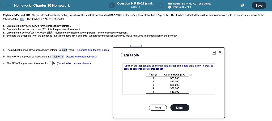Select the NPV answer 14,840.74
The width and height of the screenshot is (272, 121).
(x=58, y=57)
